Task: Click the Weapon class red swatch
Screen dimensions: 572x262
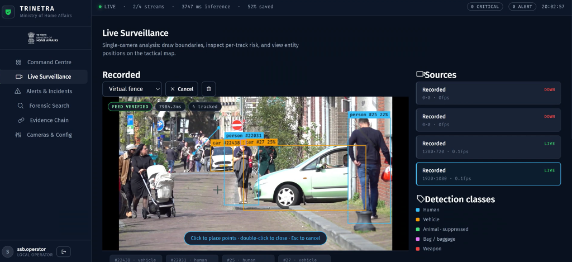Action: pos(418,249)
